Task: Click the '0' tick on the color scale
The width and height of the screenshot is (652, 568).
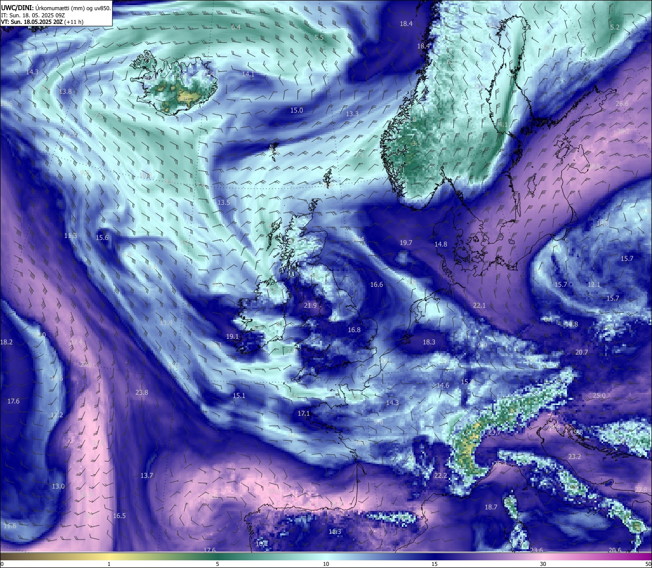Action: click(2, 564)
